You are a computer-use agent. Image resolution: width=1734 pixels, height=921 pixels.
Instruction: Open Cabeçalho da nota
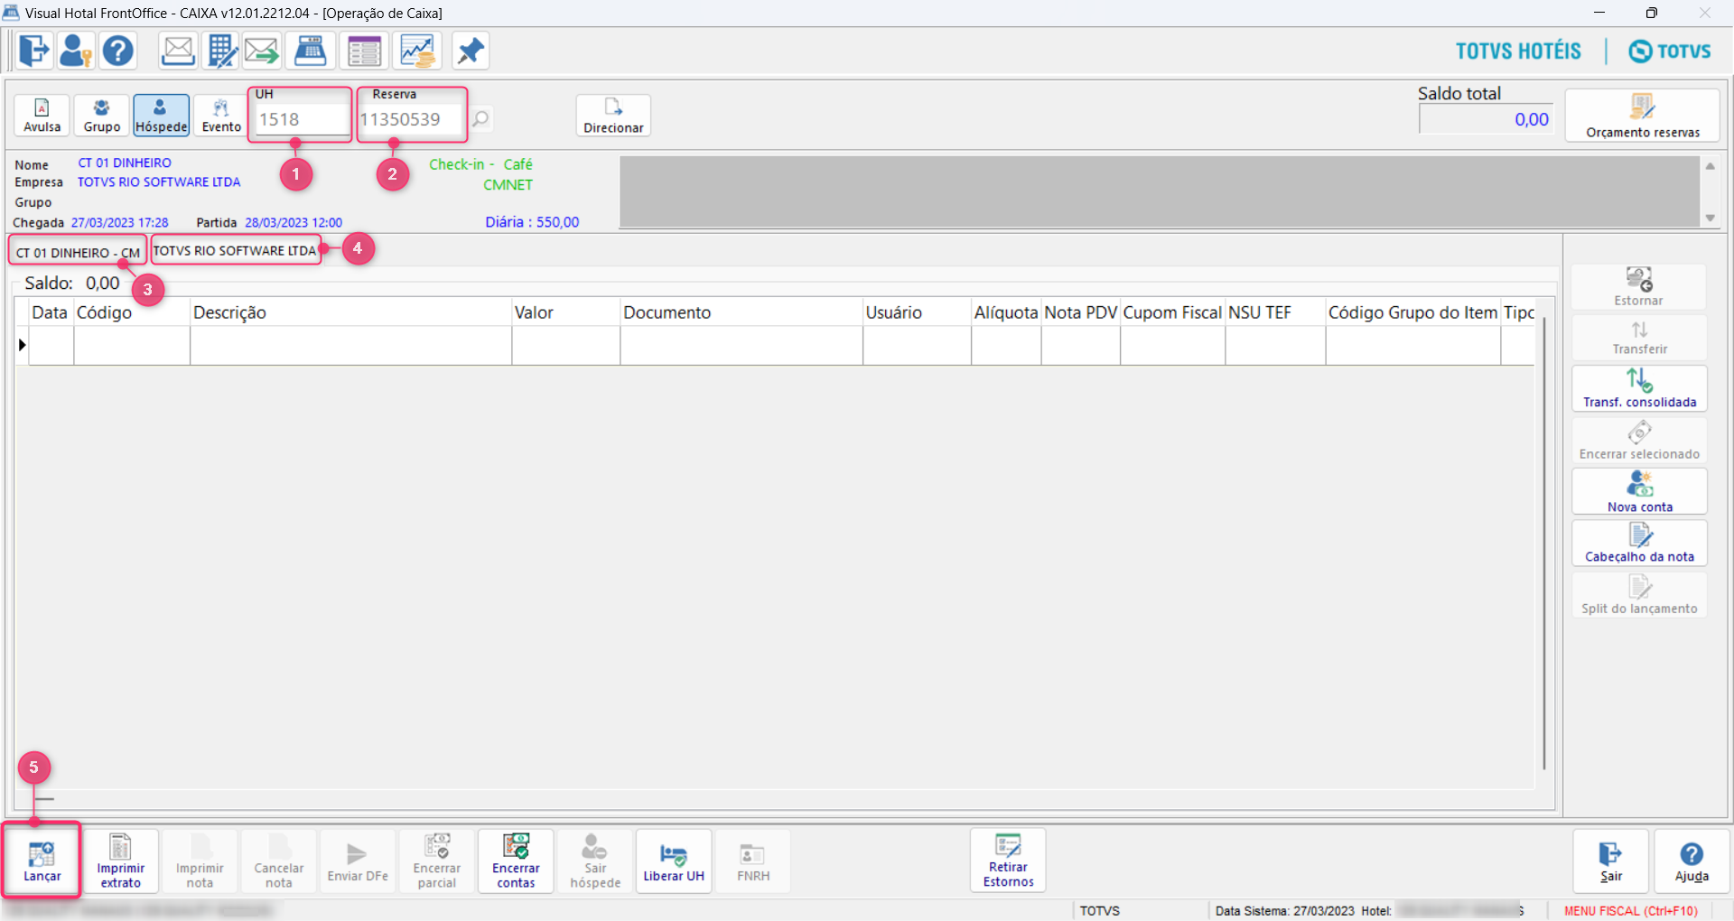point(1639,544)
